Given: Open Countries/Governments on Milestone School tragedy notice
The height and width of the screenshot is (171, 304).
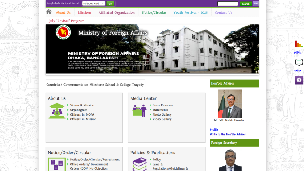Looking at the screenshot, I should pyautogui.click(x=95, y=85).
